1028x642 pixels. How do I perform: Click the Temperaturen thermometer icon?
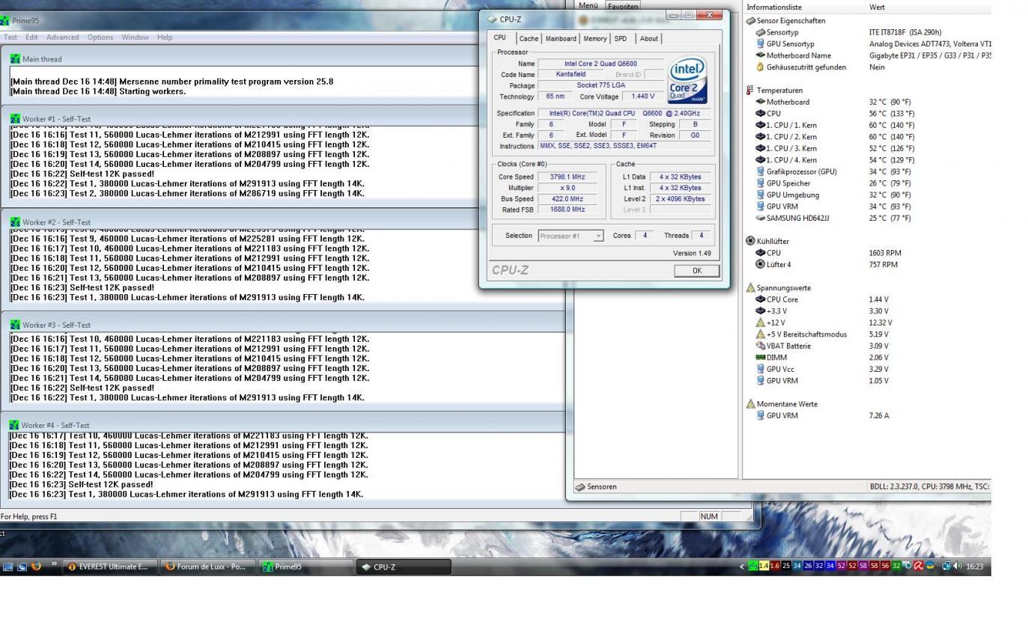(x=751, y=91)
